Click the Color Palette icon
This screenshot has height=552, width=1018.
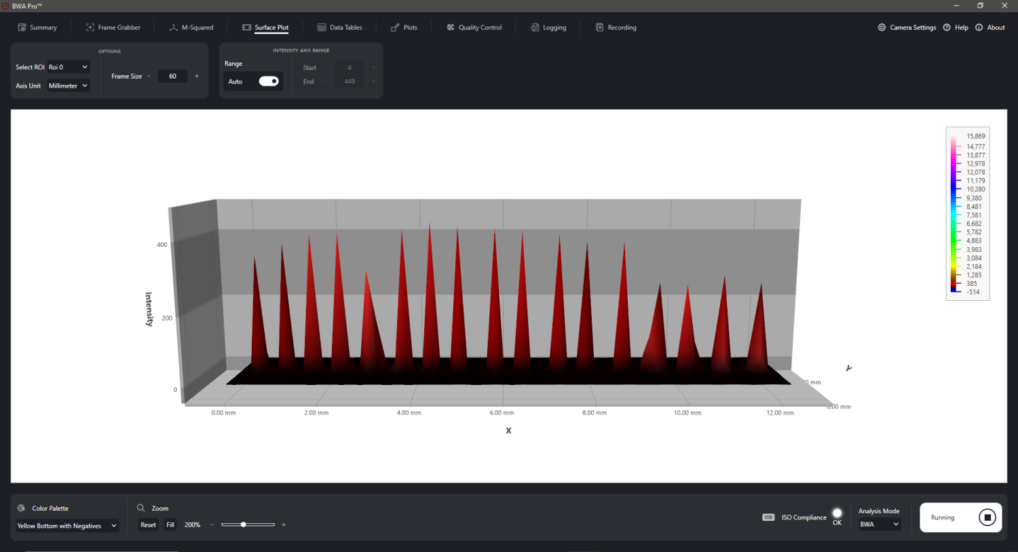(21, 508)
